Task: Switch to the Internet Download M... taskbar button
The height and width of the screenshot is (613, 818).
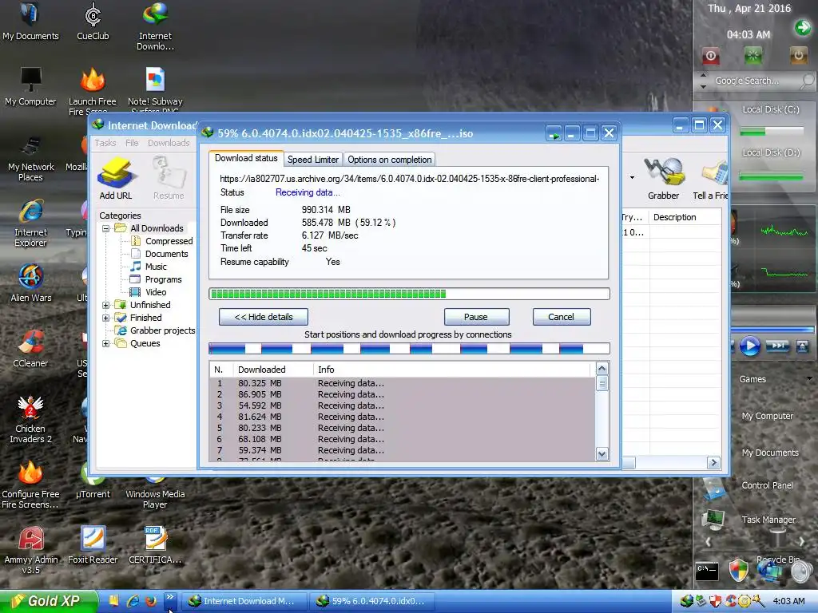Action: coord(243,601)
